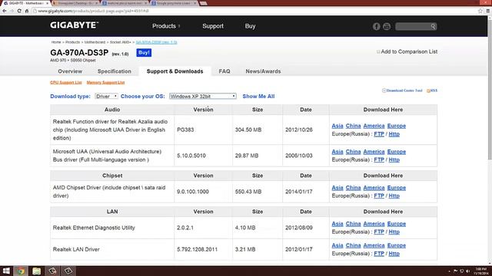The height and width of the screenshot is (276, 492).
Task: Download Realtek LAN Driver via Http
Action: (394, 254)
